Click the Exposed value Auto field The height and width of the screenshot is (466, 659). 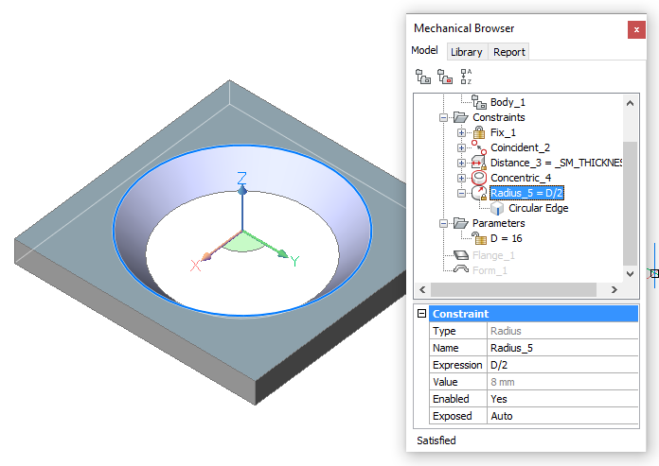coord(562,416)
